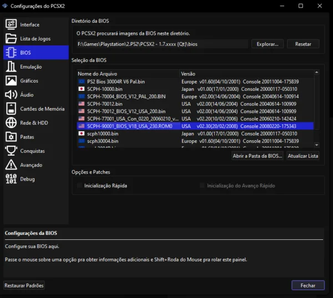Click version text Console 20060210-142424
The height and width of the screenshot is (298, 333).
[x=268, y=119]
